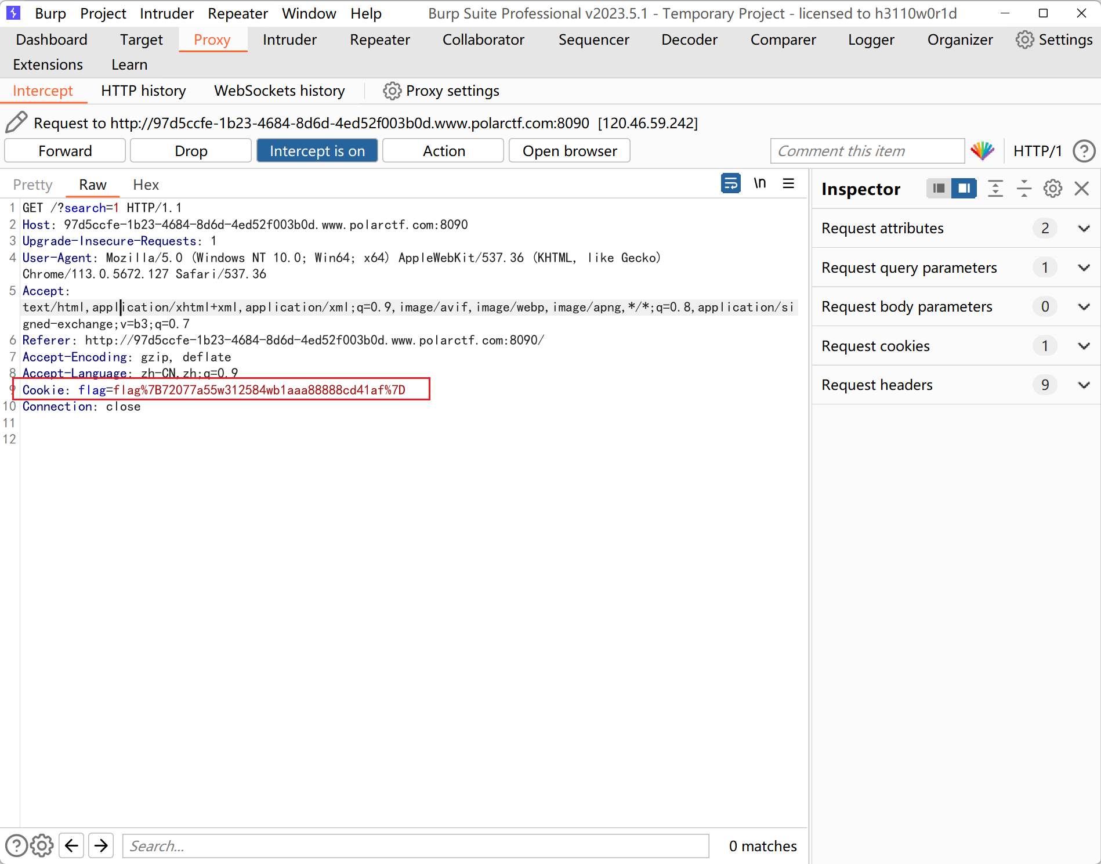Open the Logger tab

click(x=871, y=39)
